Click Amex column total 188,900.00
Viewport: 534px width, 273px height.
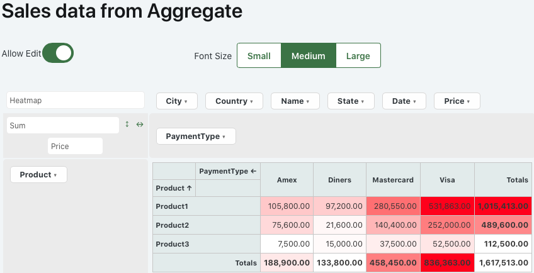[x=287, y=263]
